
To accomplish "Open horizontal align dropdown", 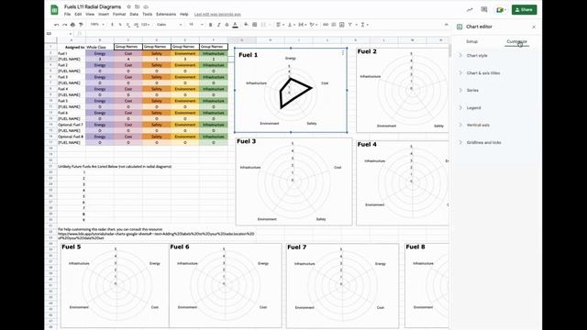I will (x=280, y=25).
